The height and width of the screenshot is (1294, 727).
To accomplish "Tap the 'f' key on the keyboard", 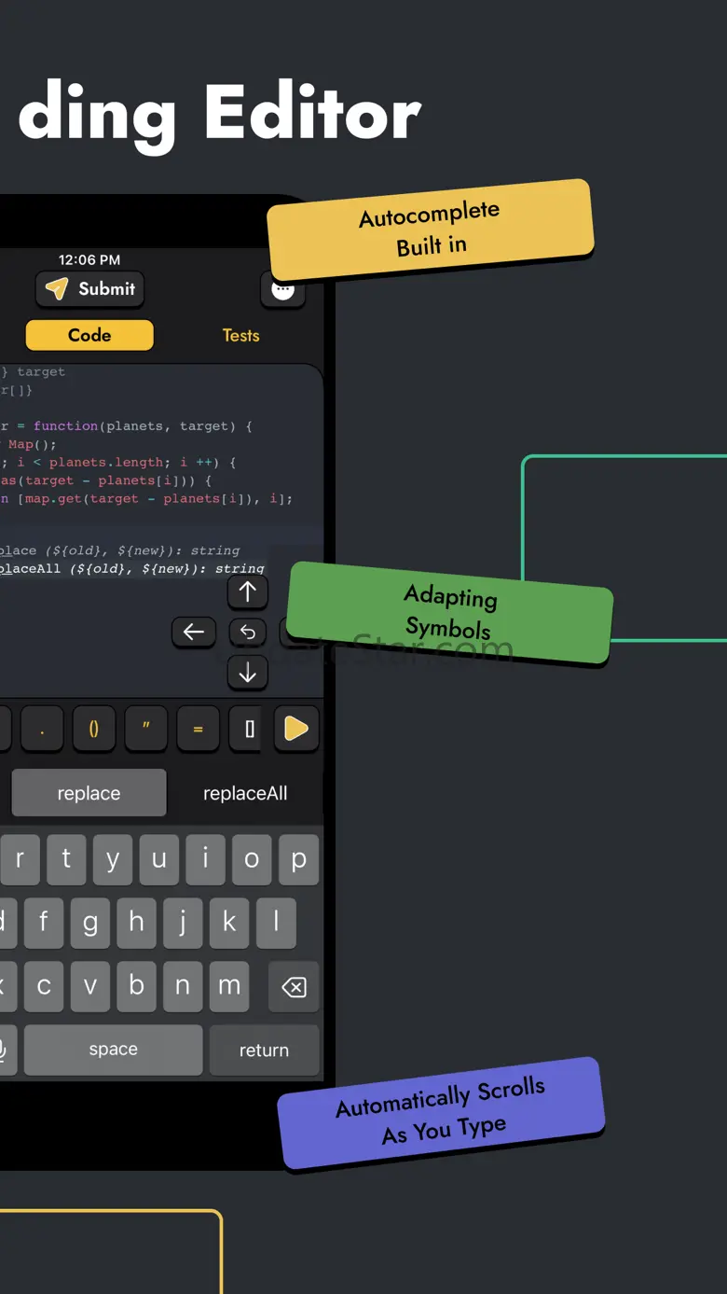I will (43, 923).
